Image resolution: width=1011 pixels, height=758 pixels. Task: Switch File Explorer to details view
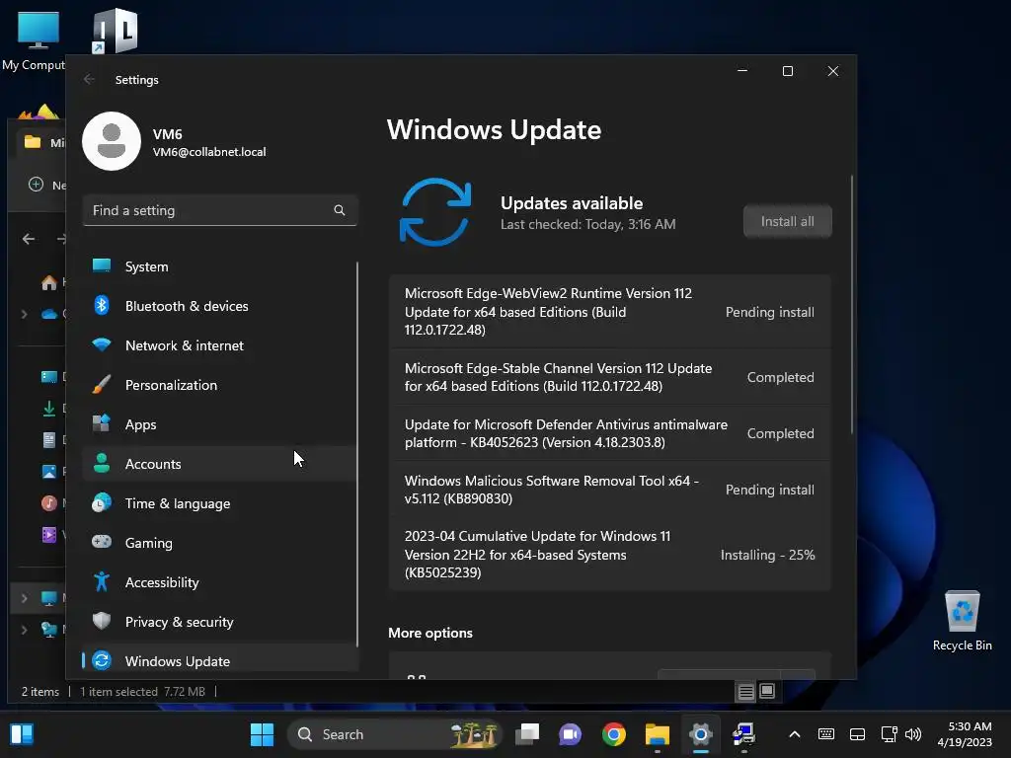(746, 692)
